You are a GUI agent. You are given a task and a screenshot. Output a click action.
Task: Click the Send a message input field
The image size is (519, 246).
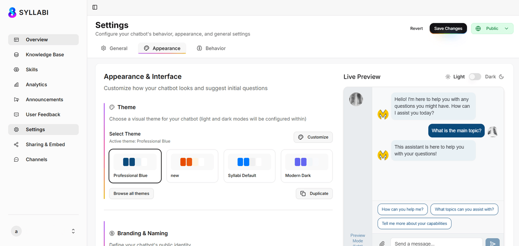click(x=436, y=243)
